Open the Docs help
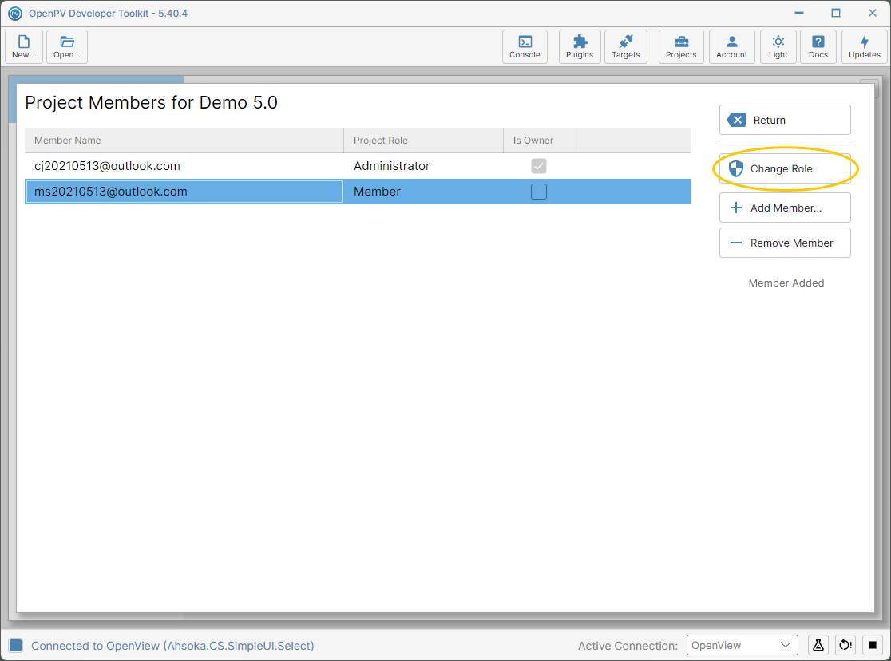891x661 pixels. [x=818, y=46]
